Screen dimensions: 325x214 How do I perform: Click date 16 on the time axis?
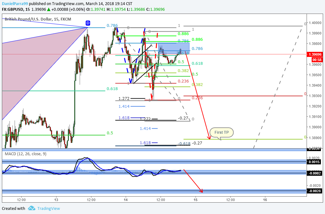(265, 199)
